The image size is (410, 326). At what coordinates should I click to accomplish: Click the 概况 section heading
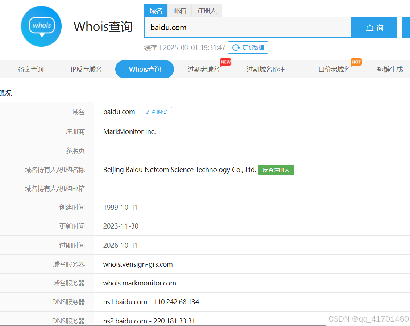pos(6,93)
